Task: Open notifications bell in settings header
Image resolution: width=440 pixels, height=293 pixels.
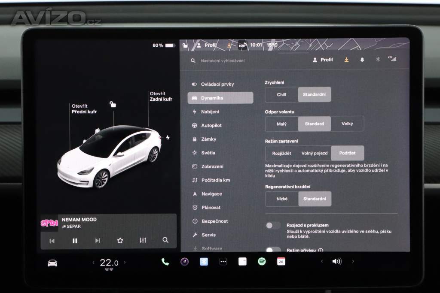Action: coord(362,60)
